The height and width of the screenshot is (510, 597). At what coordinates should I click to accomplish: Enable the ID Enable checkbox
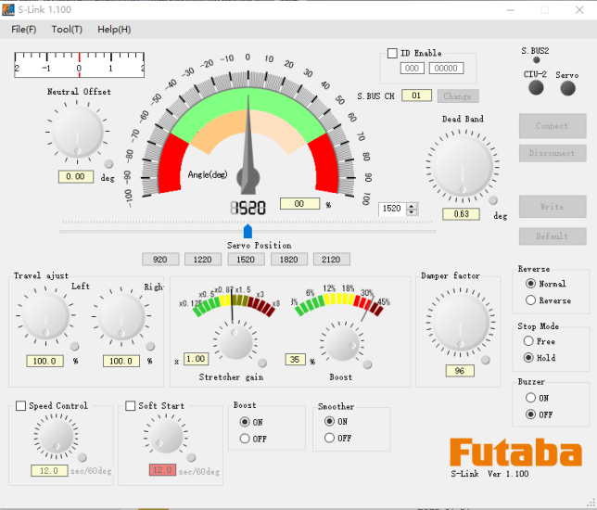pos(392,54)
